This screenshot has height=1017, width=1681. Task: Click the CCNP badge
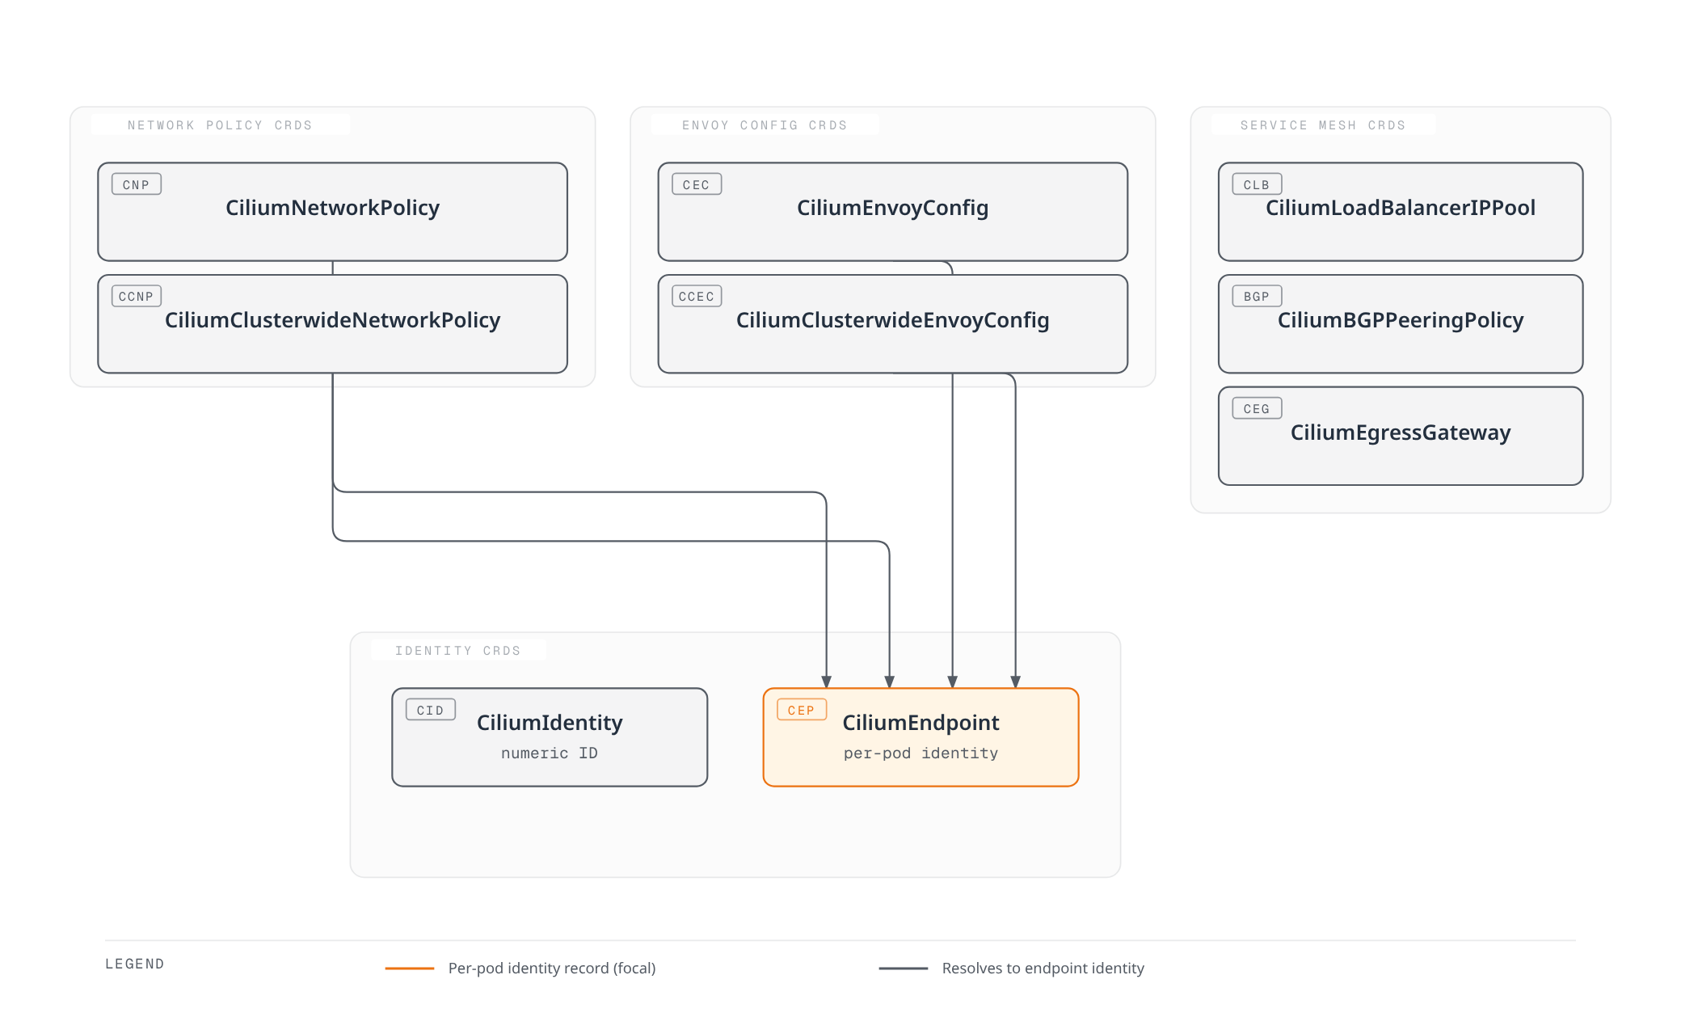point(137,296)
